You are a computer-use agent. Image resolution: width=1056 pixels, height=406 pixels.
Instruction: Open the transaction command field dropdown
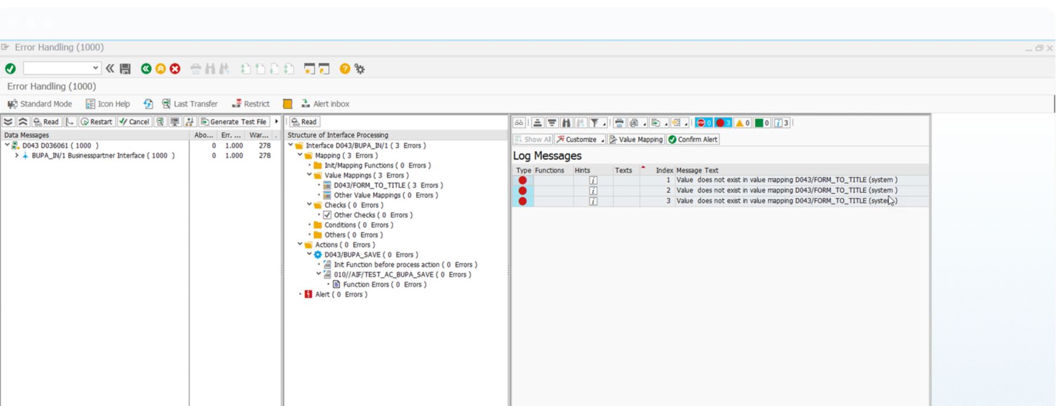point(95,68)
